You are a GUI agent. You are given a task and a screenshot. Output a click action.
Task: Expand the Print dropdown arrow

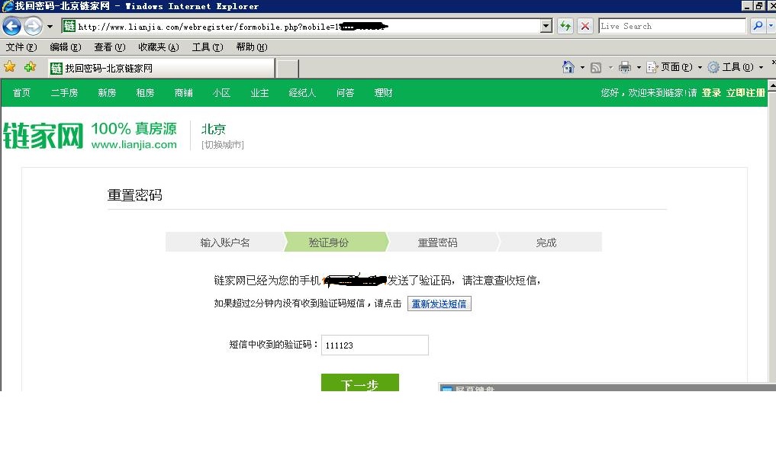[639, 67]
